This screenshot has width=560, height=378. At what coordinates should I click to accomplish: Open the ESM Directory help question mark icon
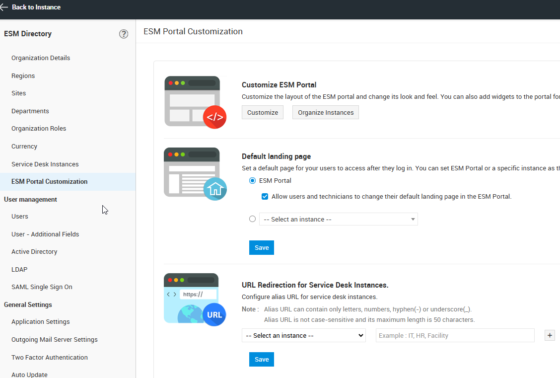coord(124,34)
